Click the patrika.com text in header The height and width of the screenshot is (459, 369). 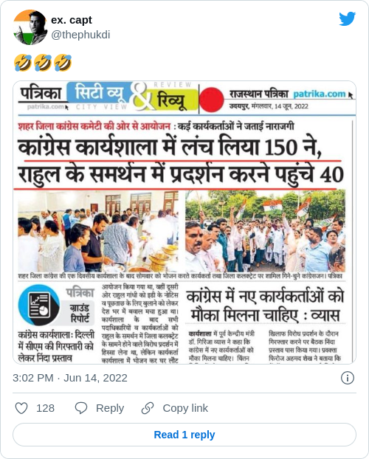pyautogui.click(x=320, y=94)
